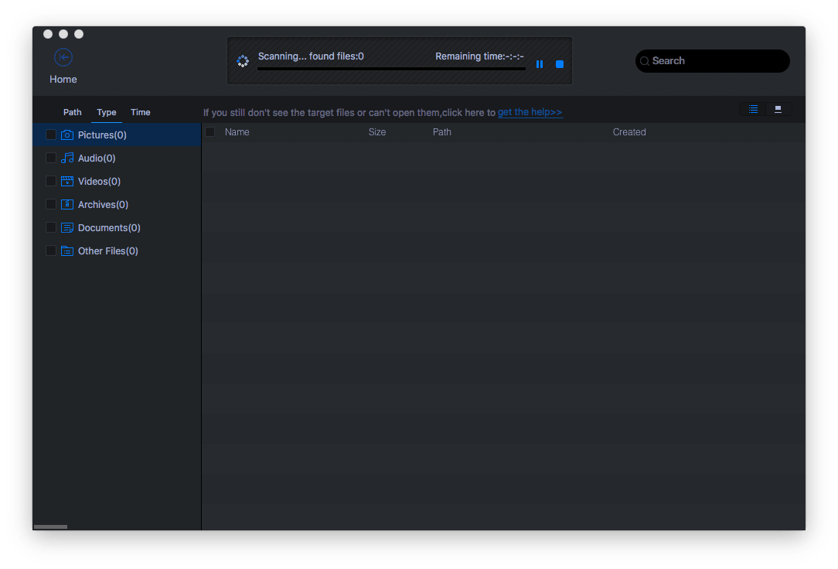Click into the Search field
Viewport: 838px width, 569px height.
point(715,61)
